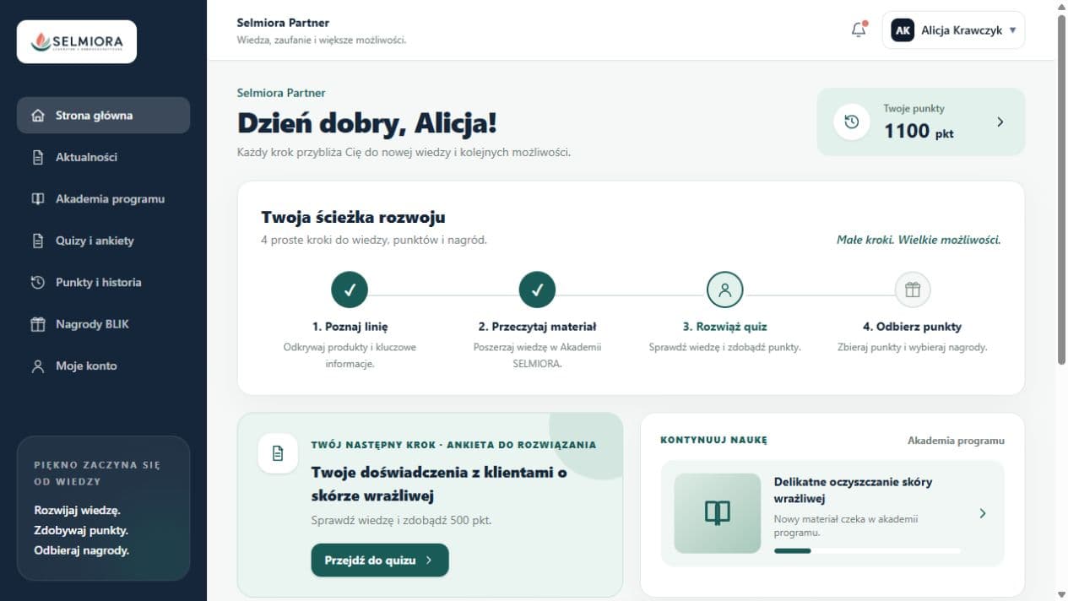Click the sheet icon beside Quizy i ankiety
The height and width of the screenshot is (601, 1068).
pos(37,241)
